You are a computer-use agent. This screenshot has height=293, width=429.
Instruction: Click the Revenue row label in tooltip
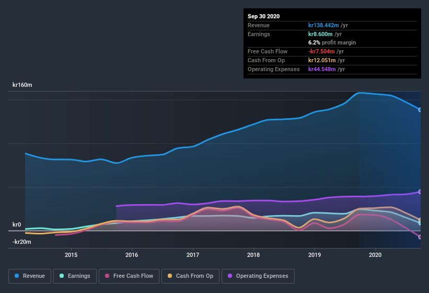[259, 25]
